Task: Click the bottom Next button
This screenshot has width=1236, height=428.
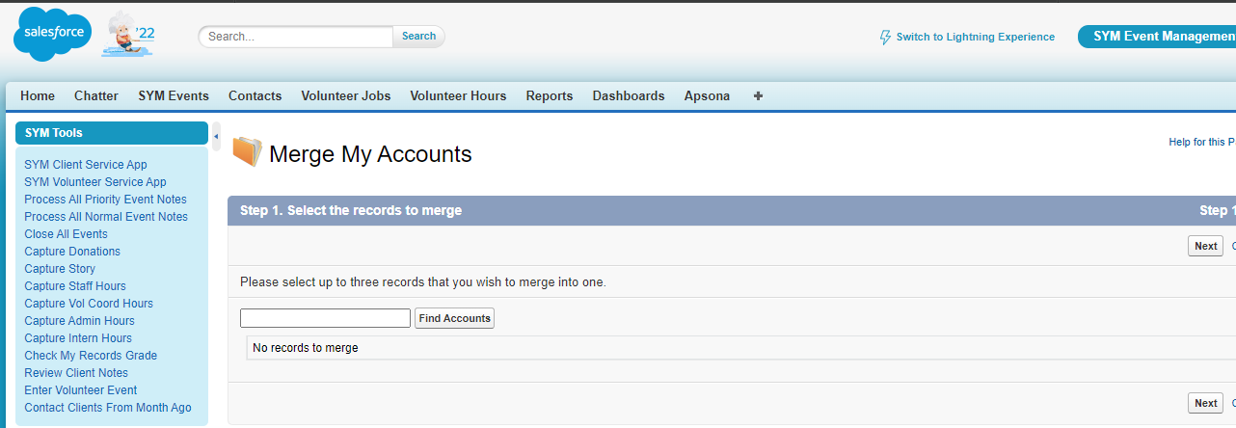Action: [x=1205, y=403]
